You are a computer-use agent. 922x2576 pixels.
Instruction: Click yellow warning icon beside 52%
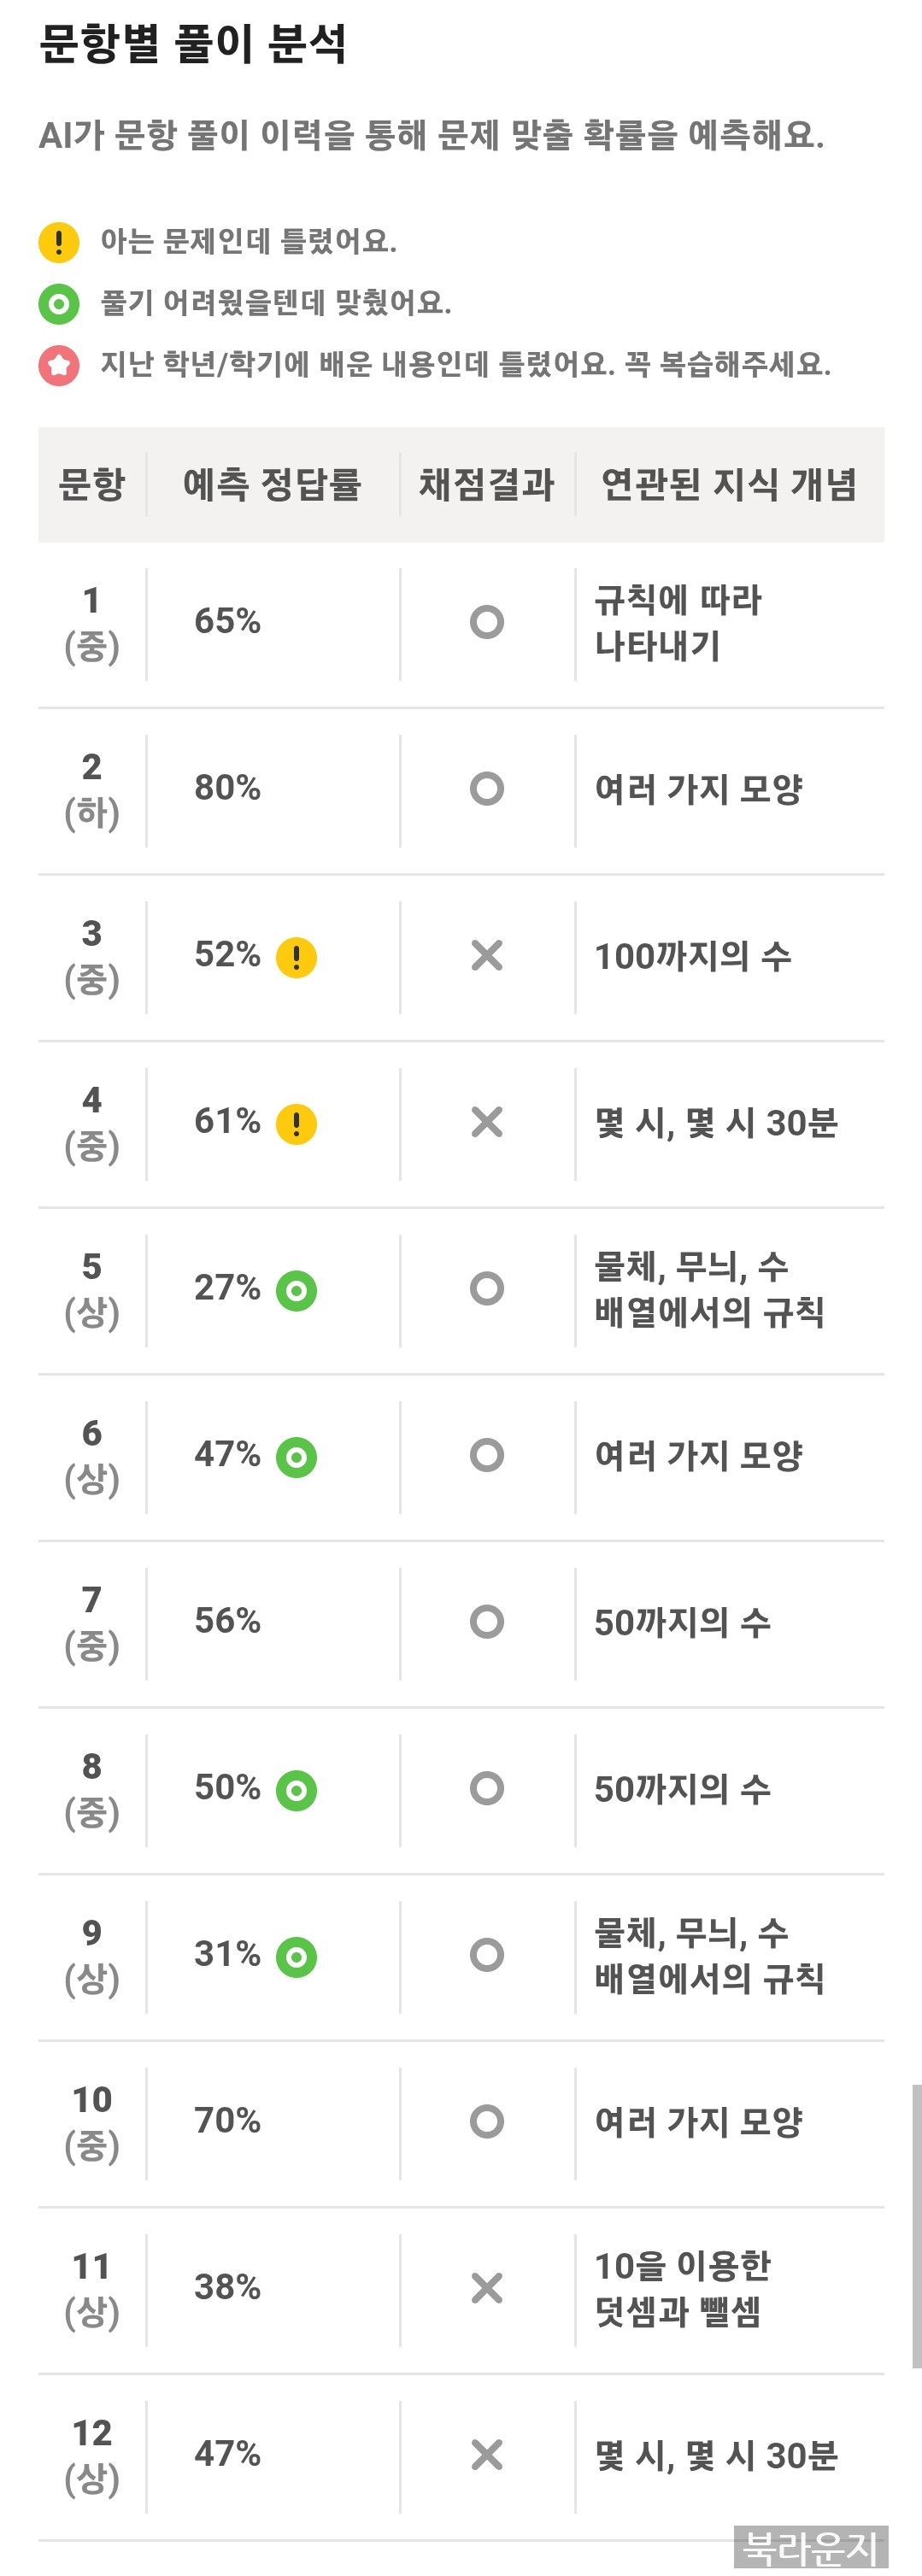(296, 957)
